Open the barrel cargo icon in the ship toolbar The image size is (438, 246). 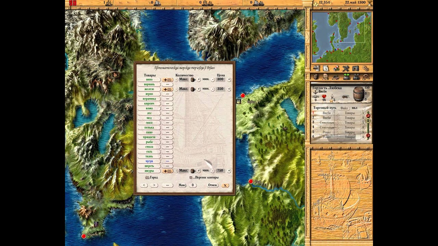[x=316, y=77]
